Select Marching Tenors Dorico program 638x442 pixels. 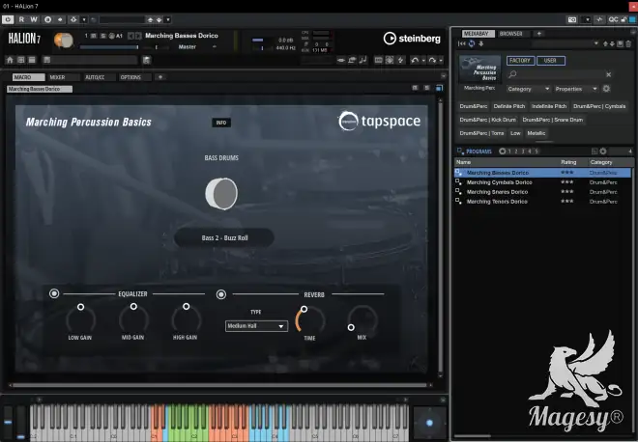pos(543,202)
